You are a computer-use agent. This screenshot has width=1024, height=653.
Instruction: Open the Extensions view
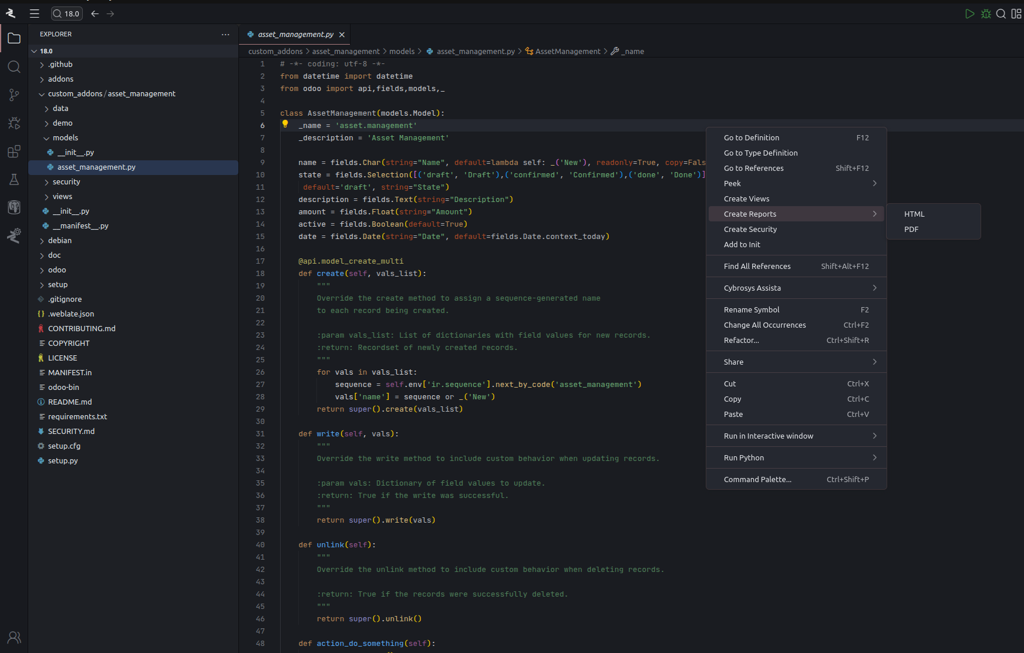(14, 152)
